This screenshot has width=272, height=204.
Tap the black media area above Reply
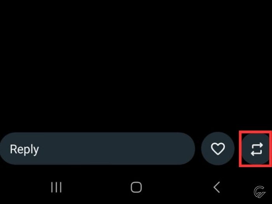(136, 65)
